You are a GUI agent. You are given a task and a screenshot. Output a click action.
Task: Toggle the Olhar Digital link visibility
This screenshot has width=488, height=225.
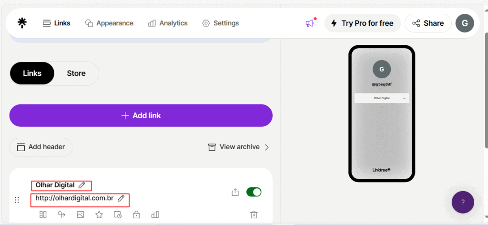point(254,192)
